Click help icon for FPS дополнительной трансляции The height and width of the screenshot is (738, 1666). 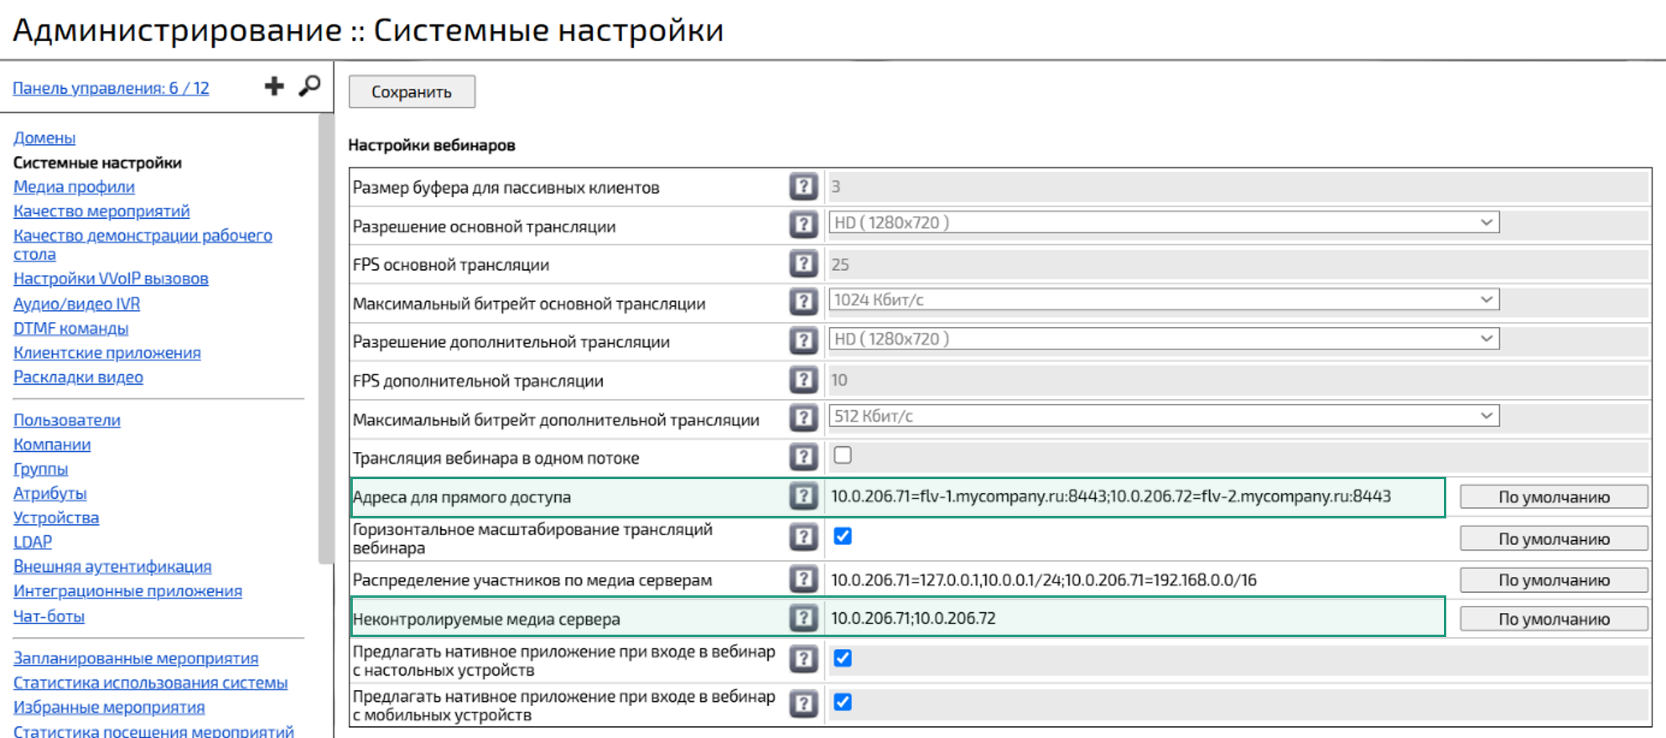803,381
